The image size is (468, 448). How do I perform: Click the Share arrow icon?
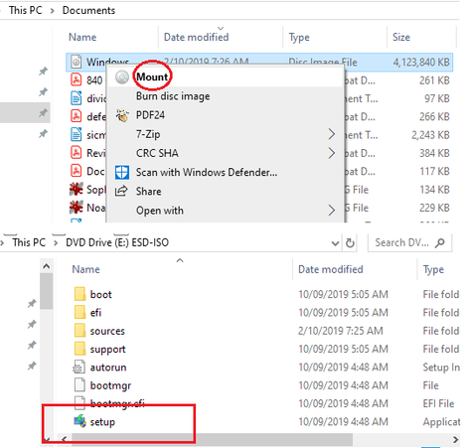(121, 191)
